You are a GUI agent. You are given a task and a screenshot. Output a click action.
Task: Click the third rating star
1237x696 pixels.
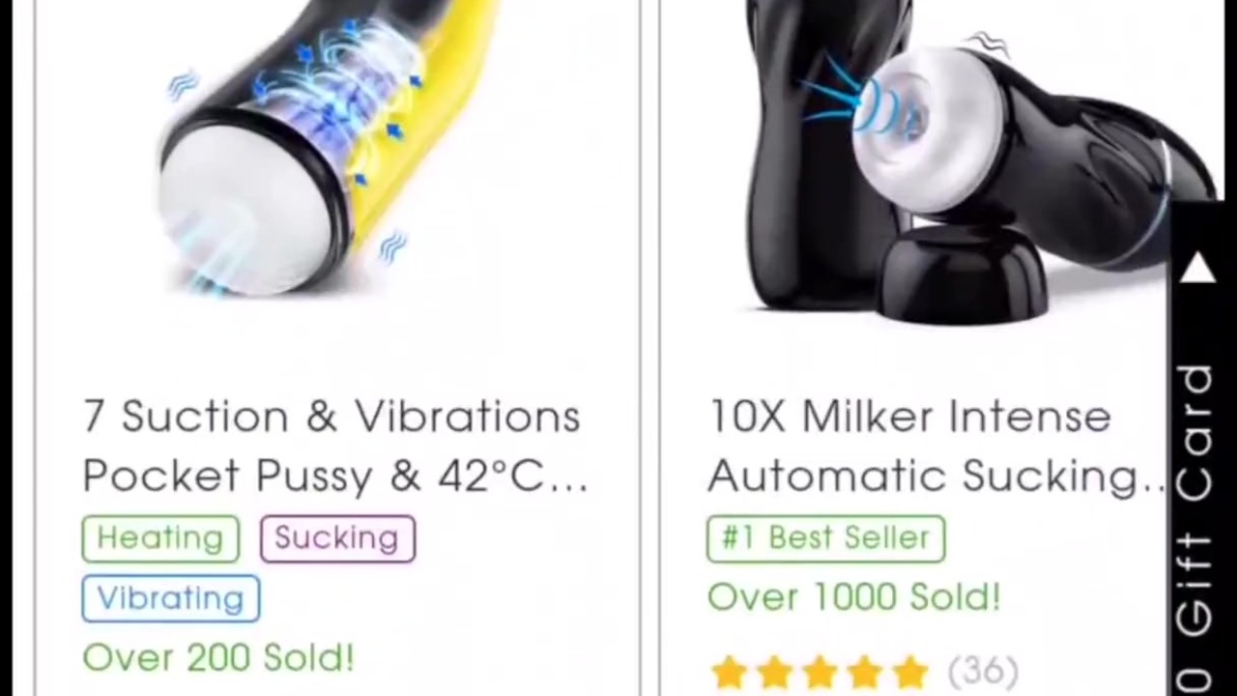click(820, 672)
